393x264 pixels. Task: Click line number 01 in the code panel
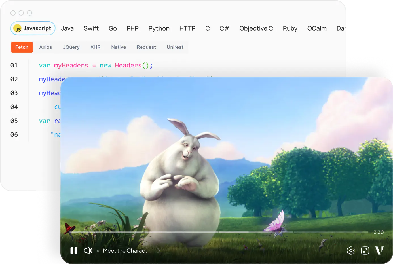(14, 66)
